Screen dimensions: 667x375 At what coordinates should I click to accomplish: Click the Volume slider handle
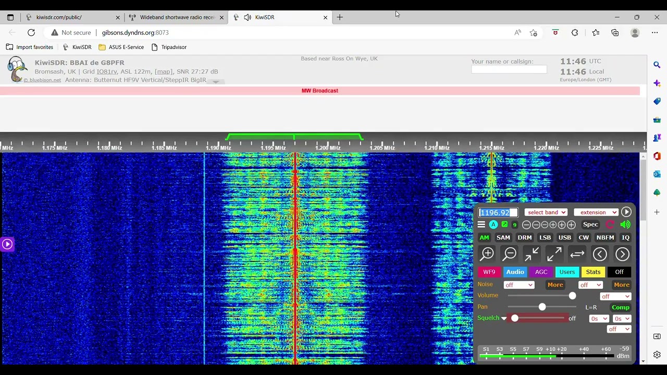(572, 296)
